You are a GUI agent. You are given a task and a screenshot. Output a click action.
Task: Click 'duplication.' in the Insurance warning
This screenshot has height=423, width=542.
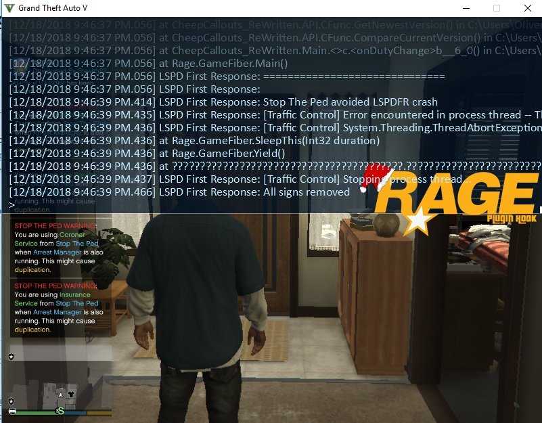click(x=32, y=330)
